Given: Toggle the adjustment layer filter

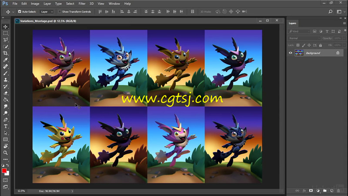Looking at the screenshot, I should [321, 31].
